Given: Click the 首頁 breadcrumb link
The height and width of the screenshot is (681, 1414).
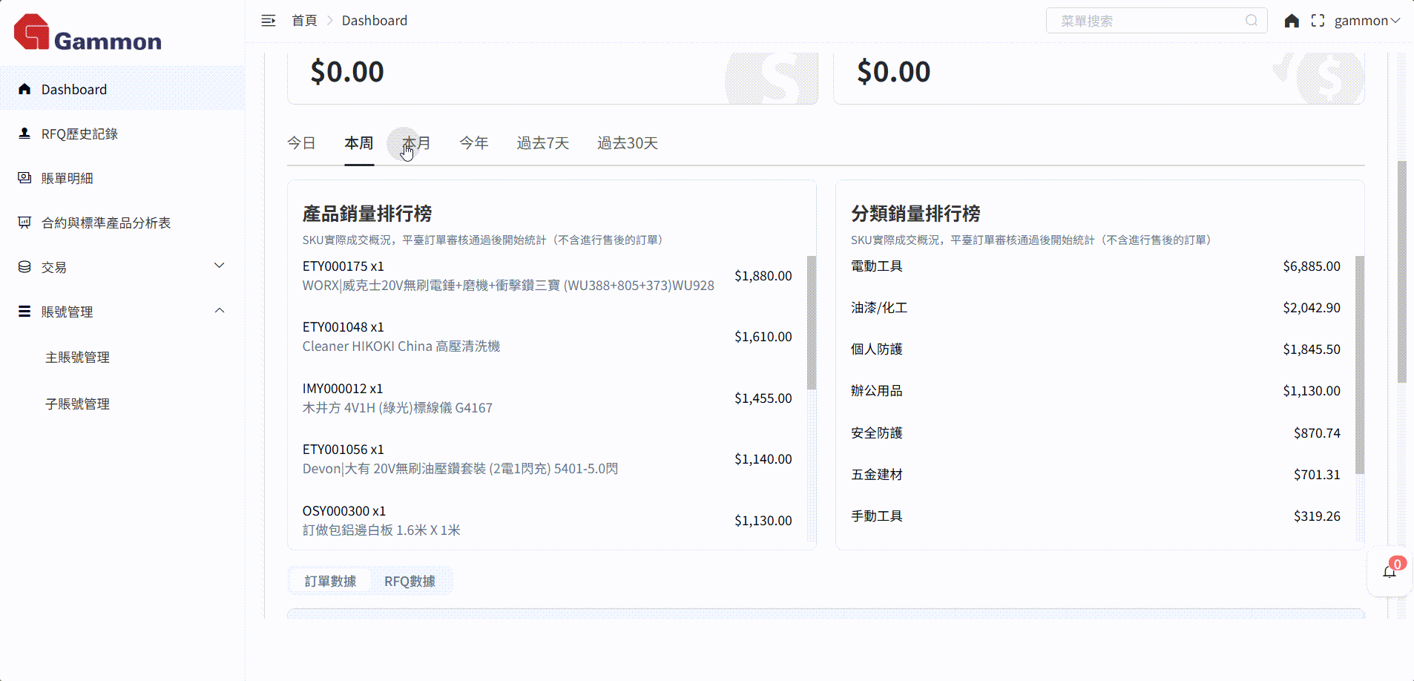Looking at the screenshot, I should pos(304,21).
